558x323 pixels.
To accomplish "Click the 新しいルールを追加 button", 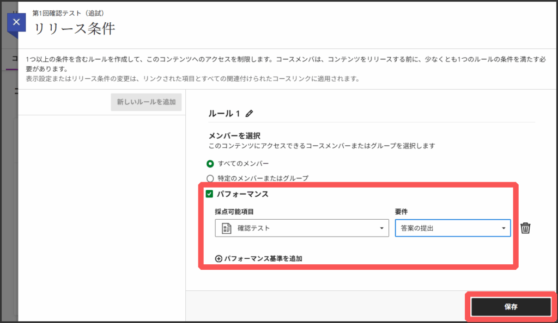I will (x=146, y=102).
